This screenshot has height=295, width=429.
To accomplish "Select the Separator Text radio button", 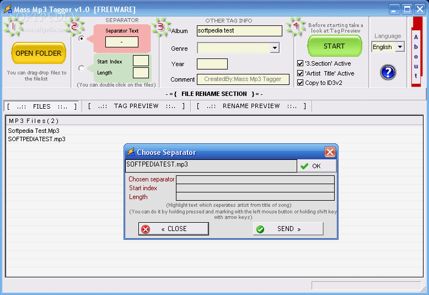I will tap(81, 38).
